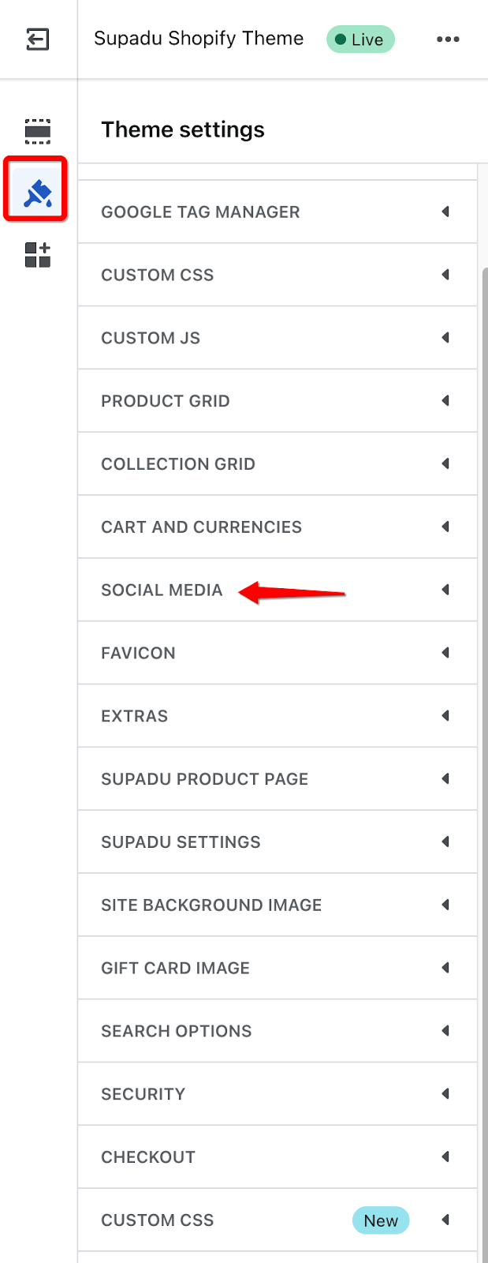Open the Product Grid settings
This screenshot has height=1263, width=488.
coord(278,401)
